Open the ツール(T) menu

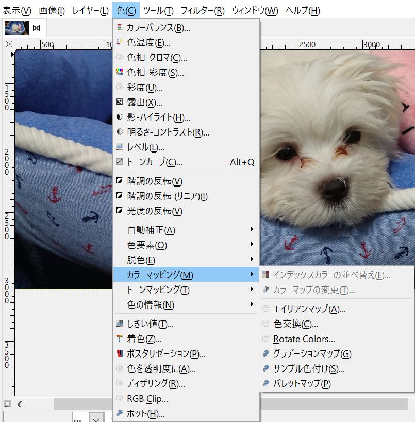pos(158,11)
